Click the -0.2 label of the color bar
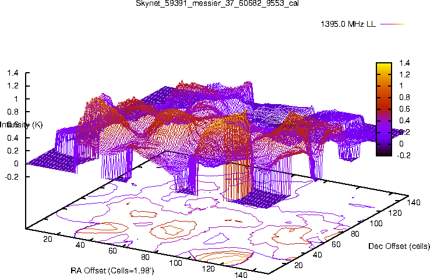 coord(404,155)
